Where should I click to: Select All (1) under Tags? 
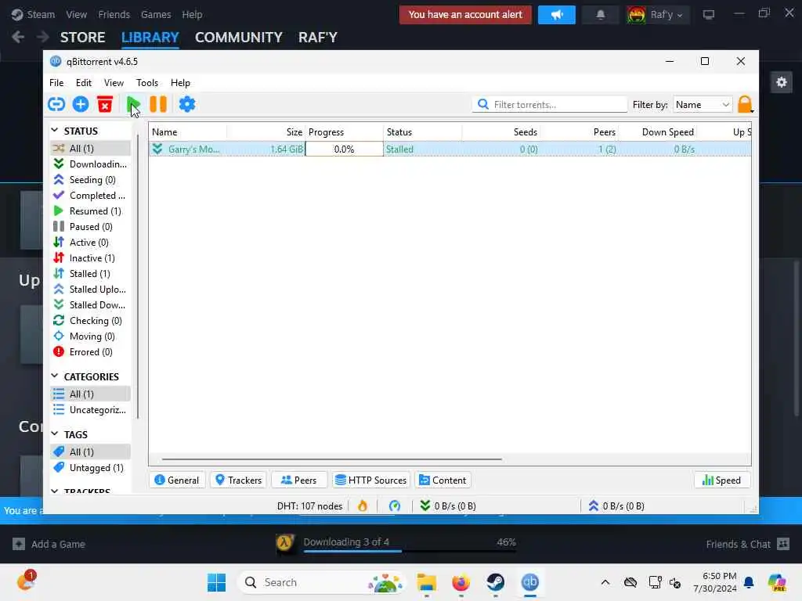[x=91, y=452]
